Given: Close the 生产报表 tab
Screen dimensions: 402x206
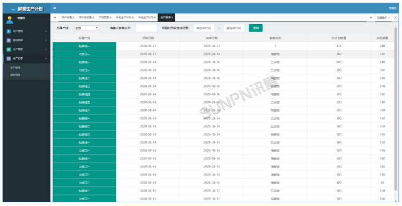Looking at the screenshot, I should click(x=172, y=18).
